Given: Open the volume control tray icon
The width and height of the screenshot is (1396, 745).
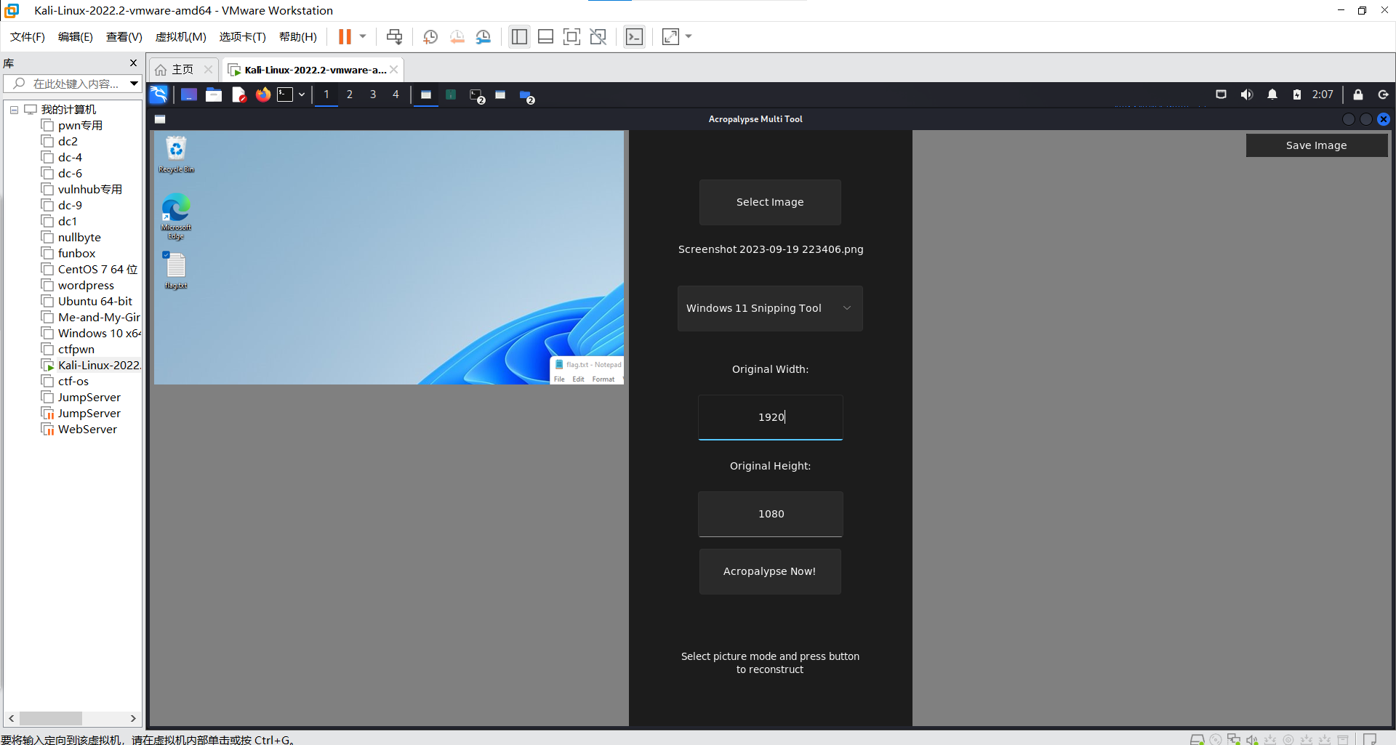Looking at the screenshot, I should 1247,94.
